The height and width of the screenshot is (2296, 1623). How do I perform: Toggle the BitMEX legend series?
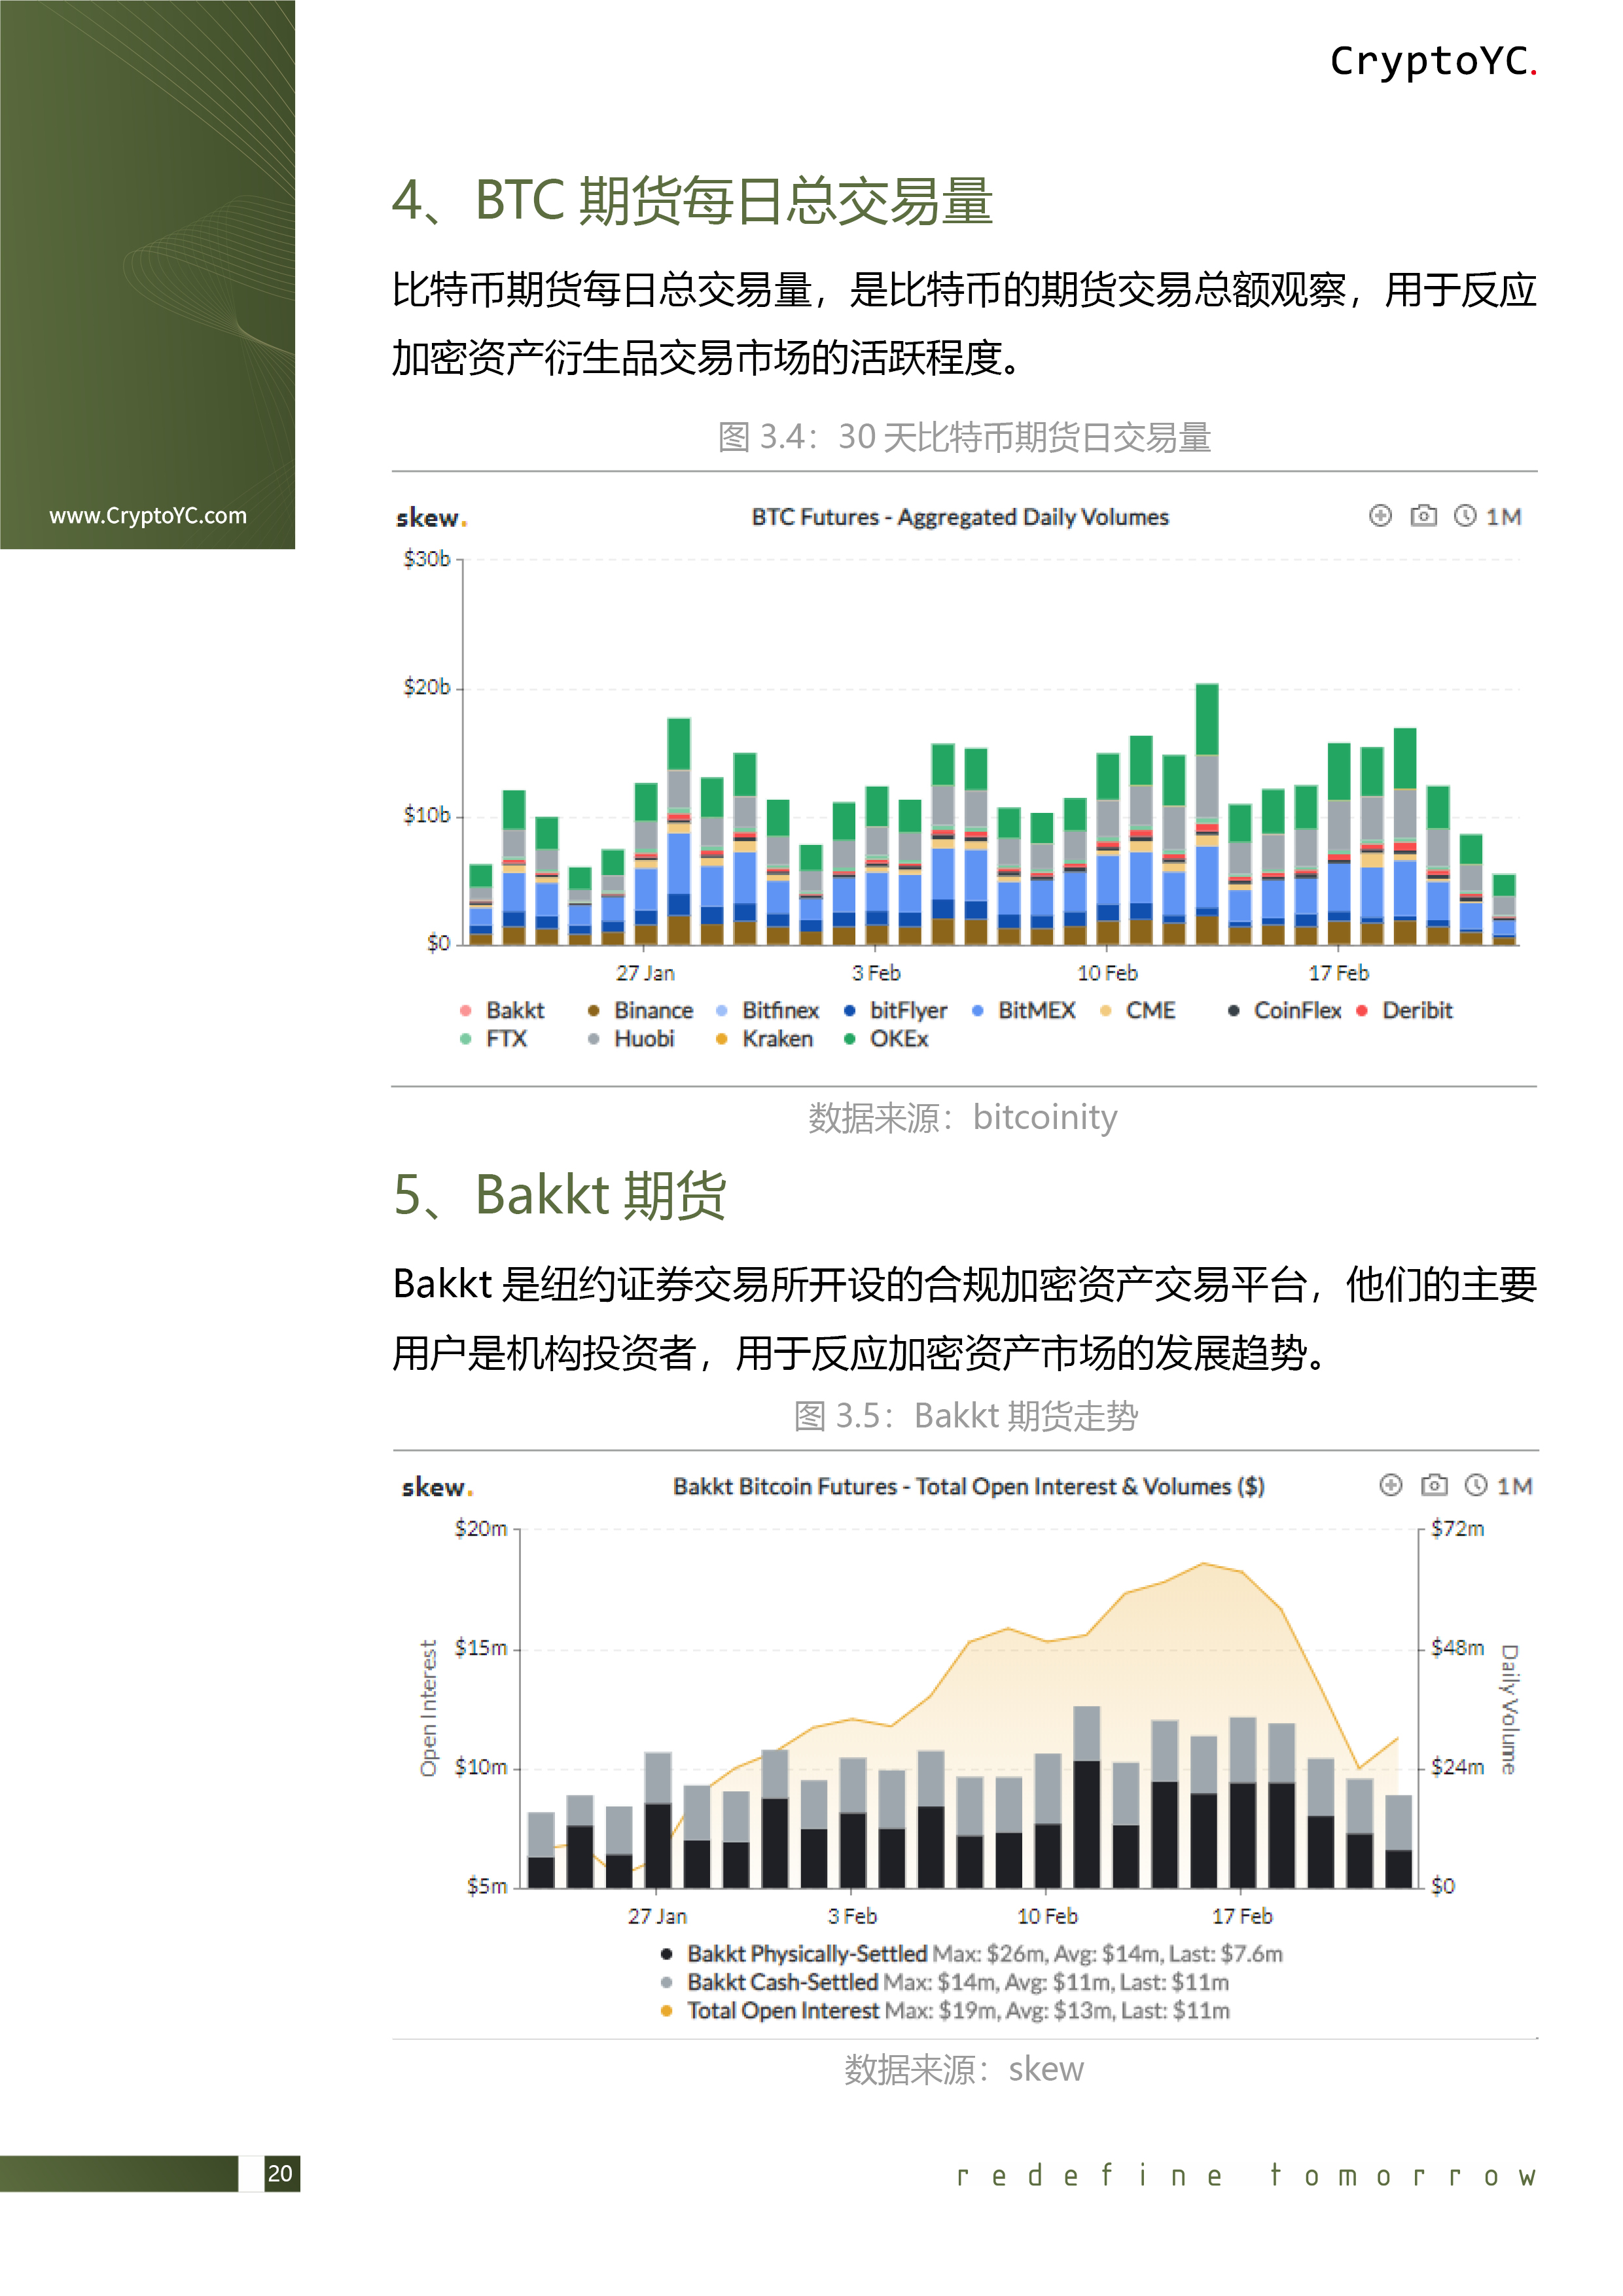1024,1010
